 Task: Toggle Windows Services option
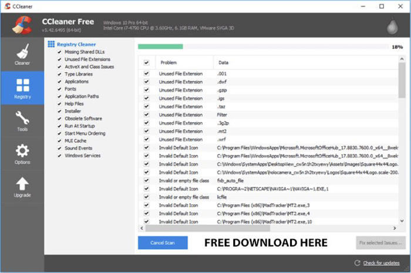click(59, 156)
